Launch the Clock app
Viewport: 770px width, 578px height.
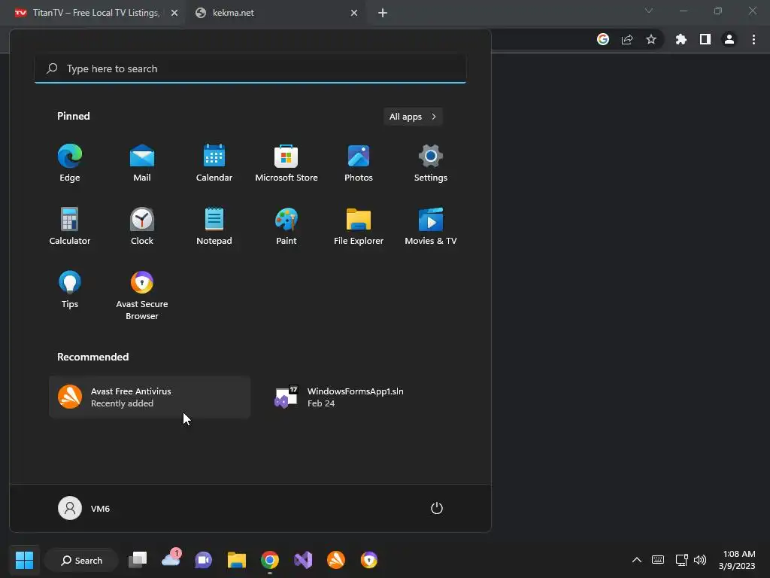142,226
